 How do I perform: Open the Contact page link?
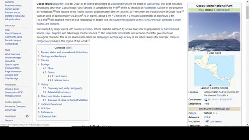pyautogui.click(x=11, y=44)
